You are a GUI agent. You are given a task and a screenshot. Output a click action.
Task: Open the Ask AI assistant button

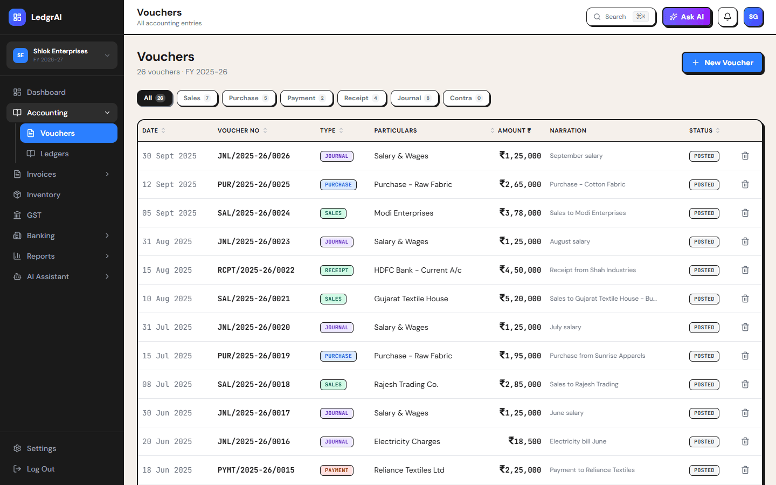coord(687,17)
